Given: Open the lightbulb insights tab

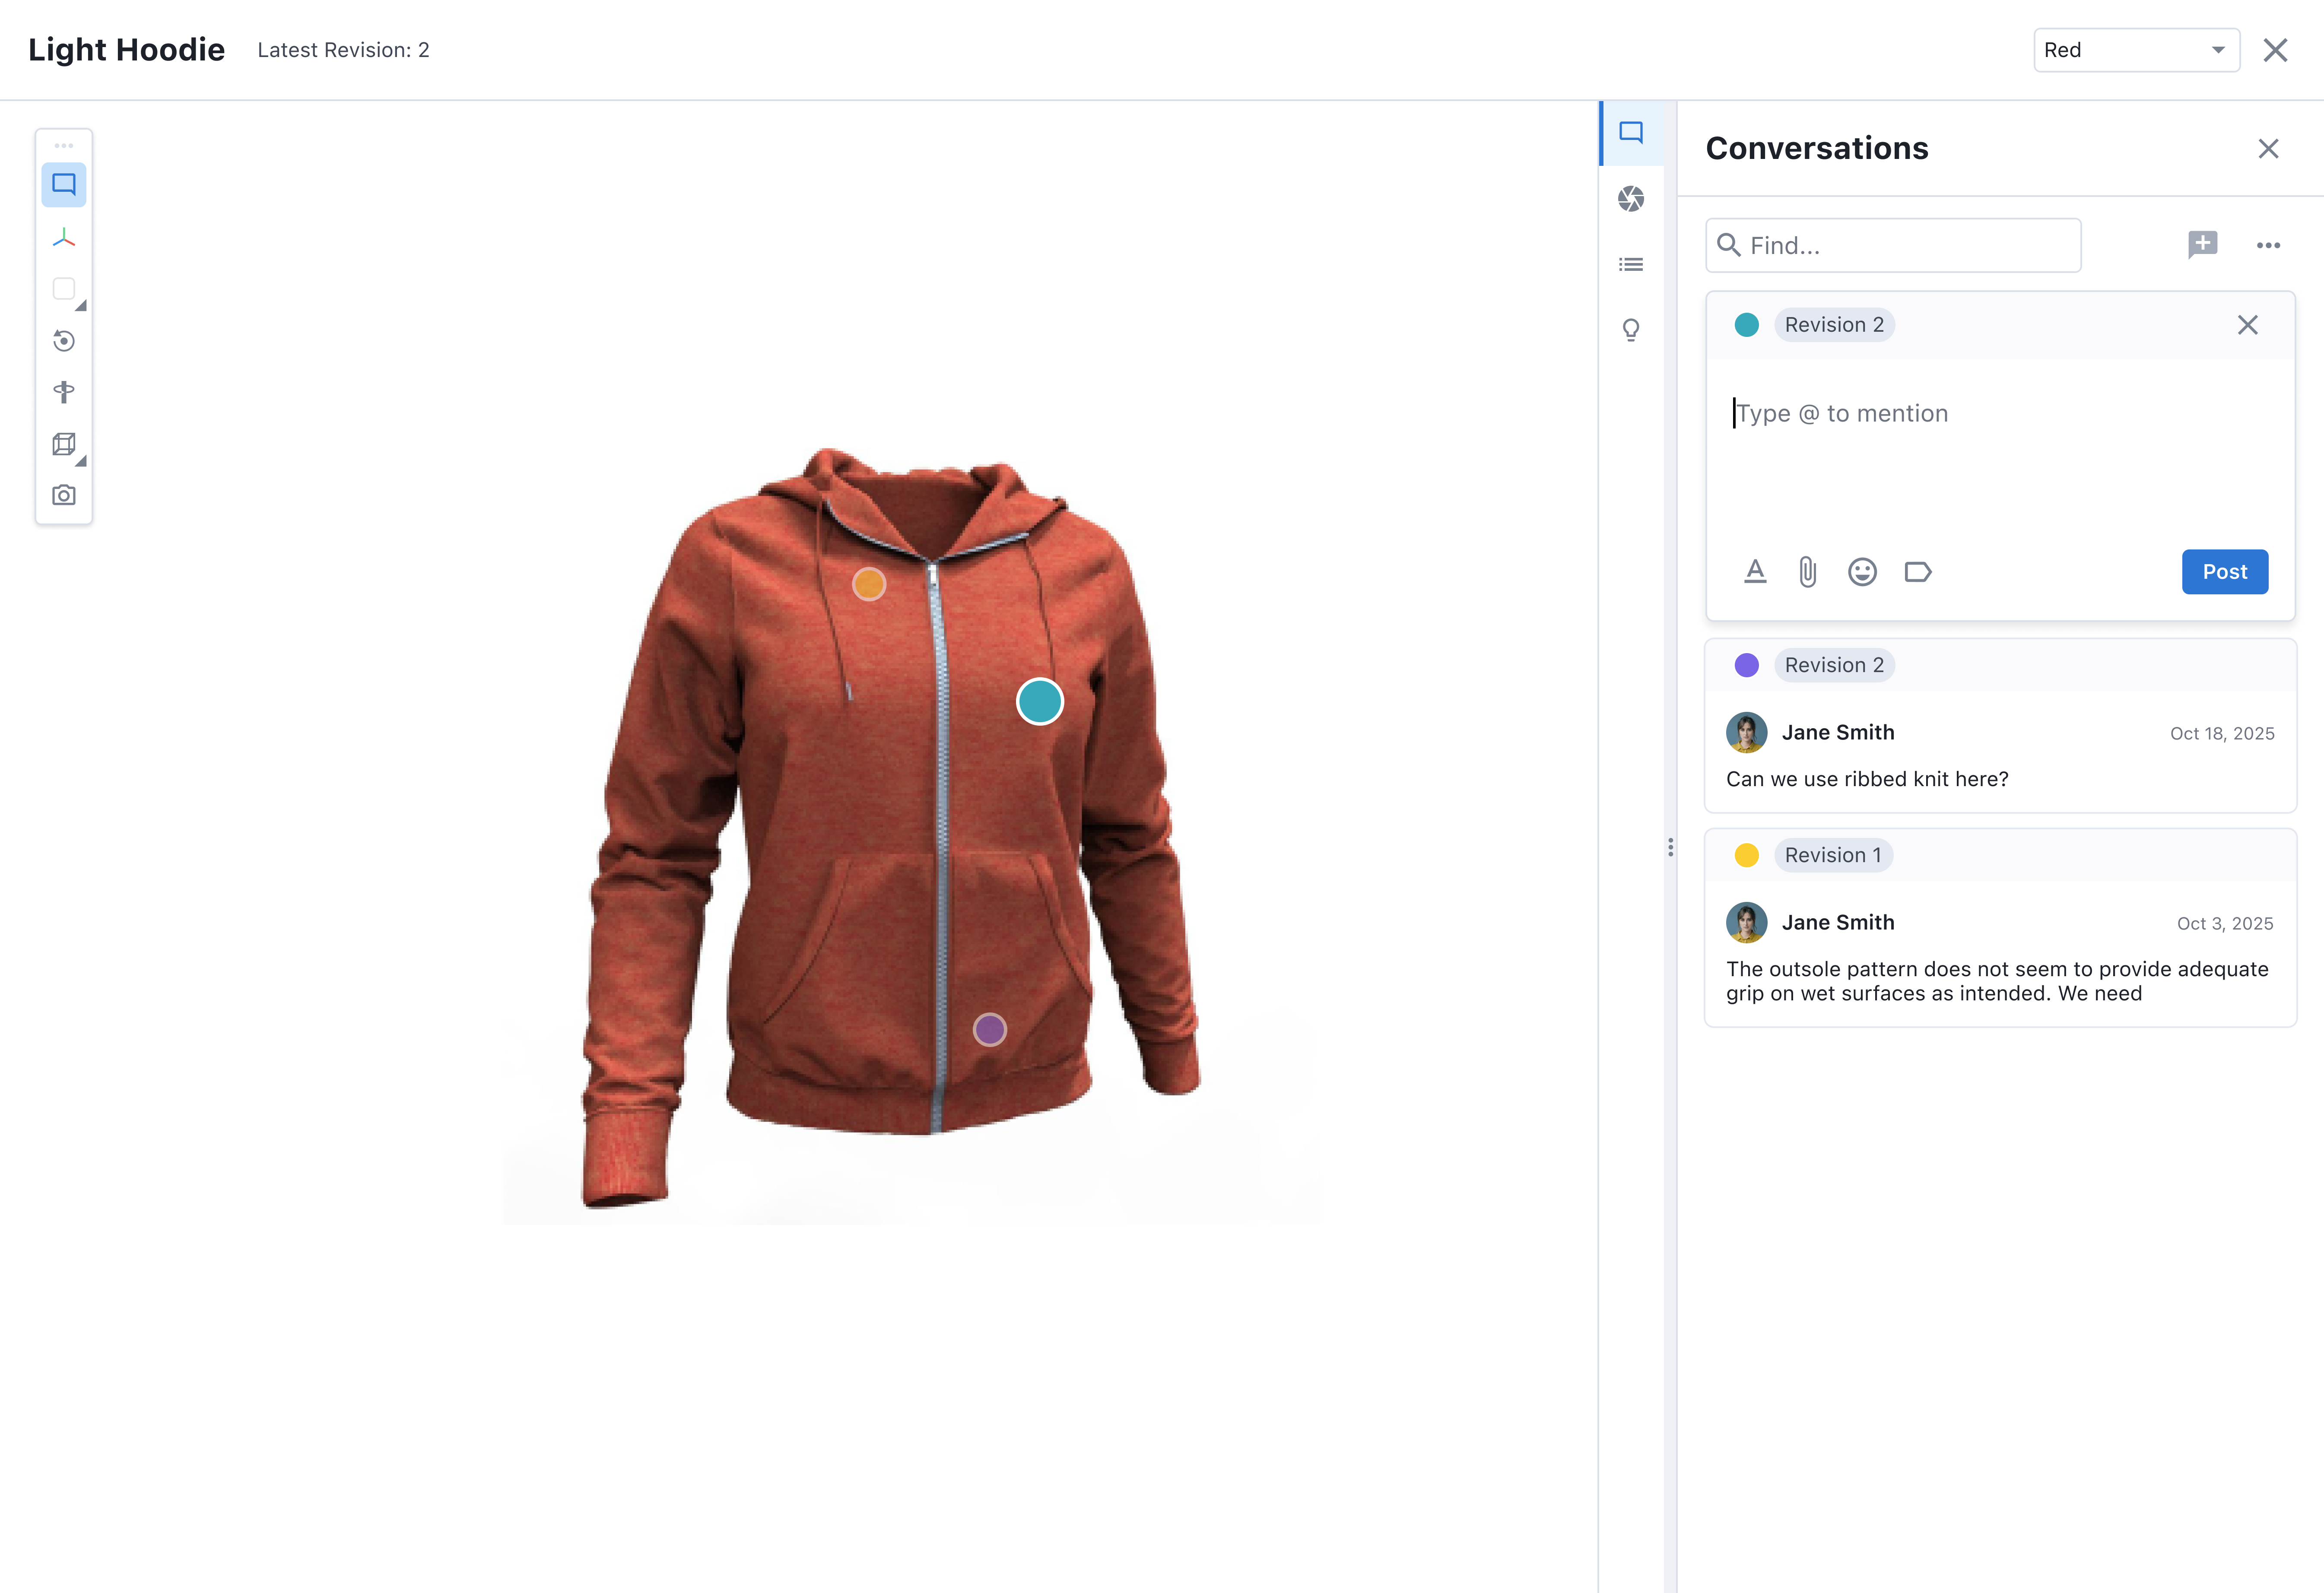Looking at the screenshot, I should pyautogui.click(x=1631, y=330).
